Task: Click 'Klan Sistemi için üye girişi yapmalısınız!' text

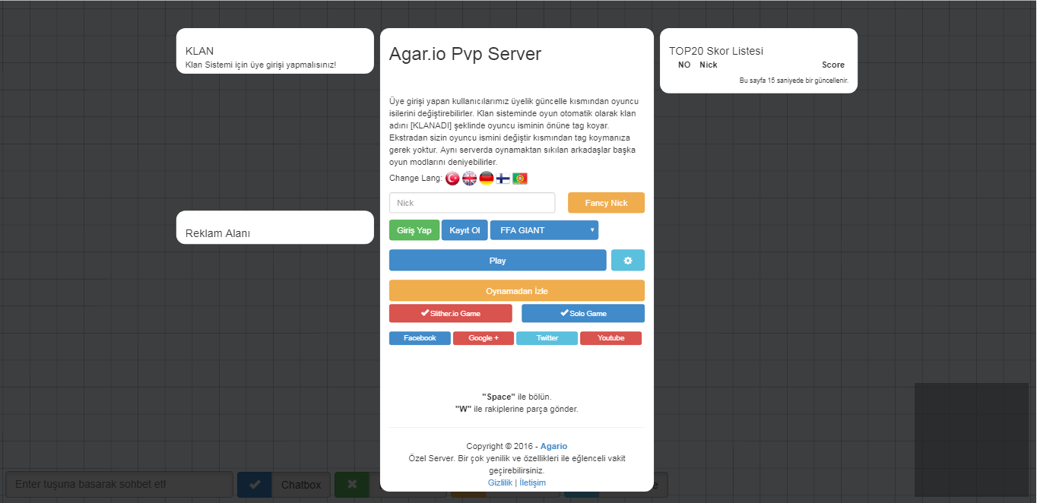Action: (261, 65)
